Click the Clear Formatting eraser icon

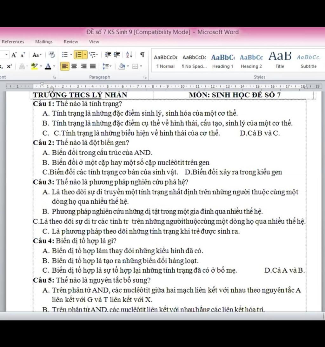51,55
